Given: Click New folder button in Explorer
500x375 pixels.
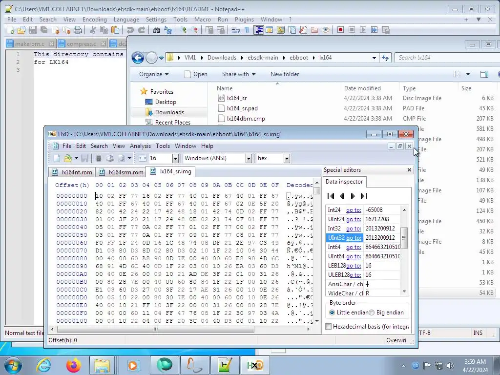Looking at the screenshot, I should coord(285,74).
